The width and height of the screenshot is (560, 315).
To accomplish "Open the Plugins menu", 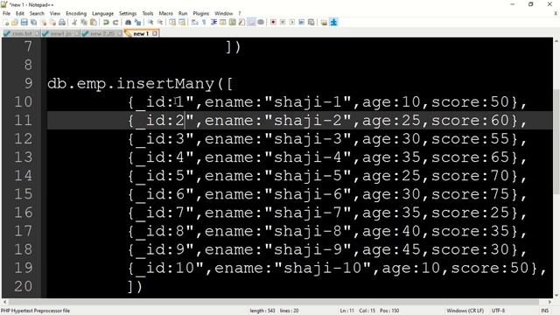I will 200,13.
